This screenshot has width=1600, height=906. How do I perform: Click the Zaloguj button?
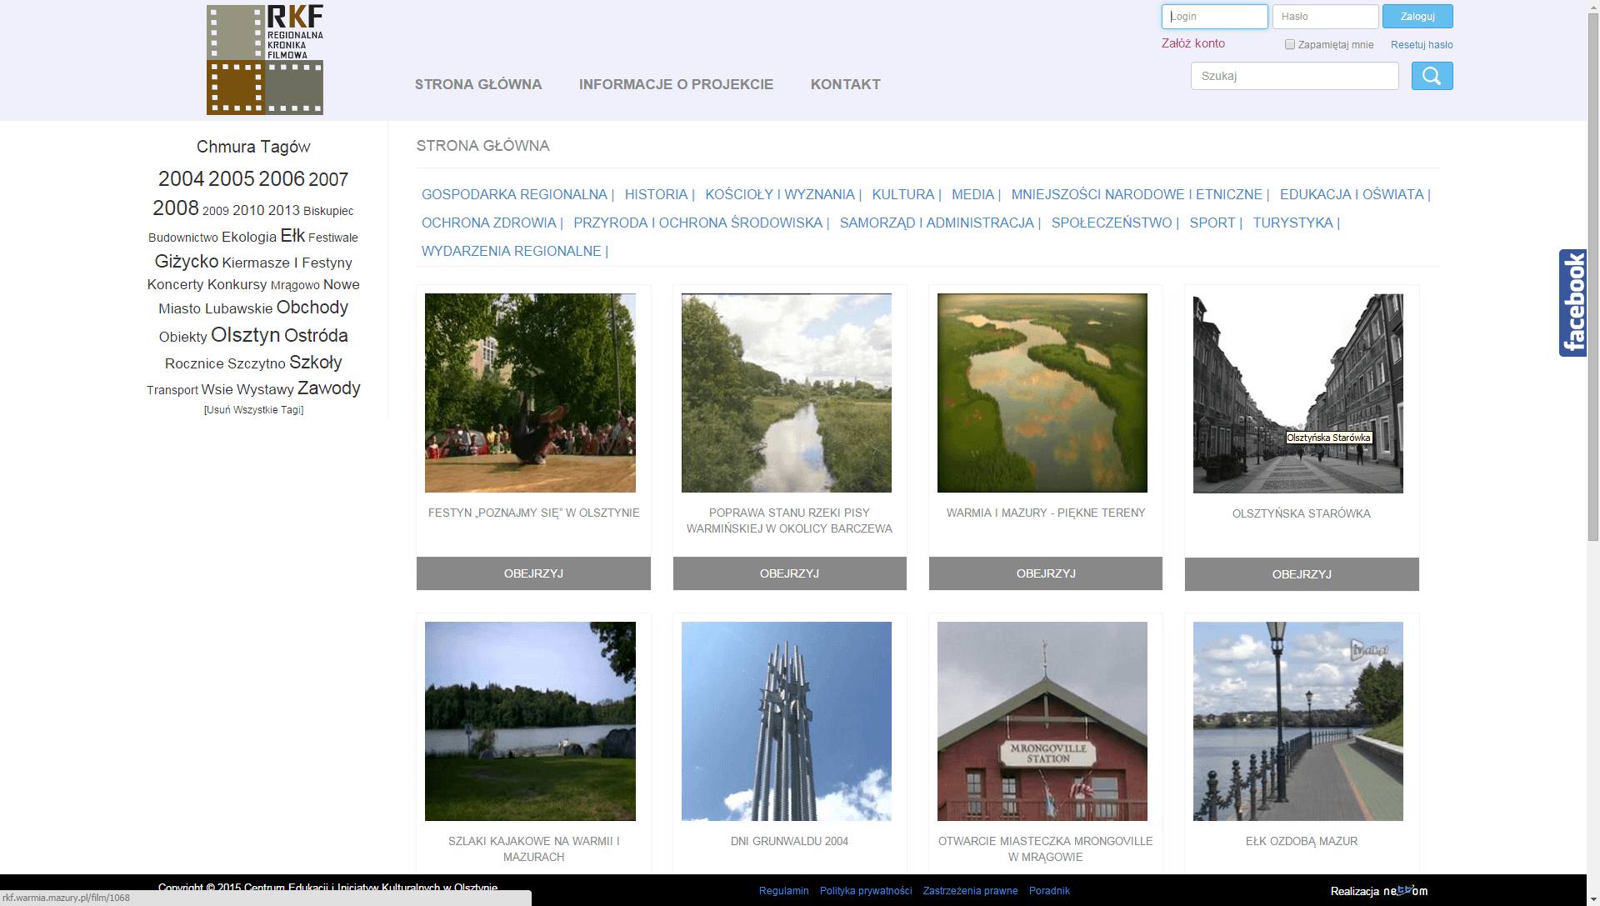[1417, 16]
